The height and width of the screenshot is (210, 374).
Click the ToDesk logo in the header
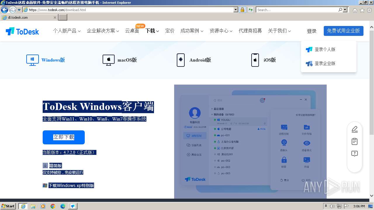(x=22, y=31)
